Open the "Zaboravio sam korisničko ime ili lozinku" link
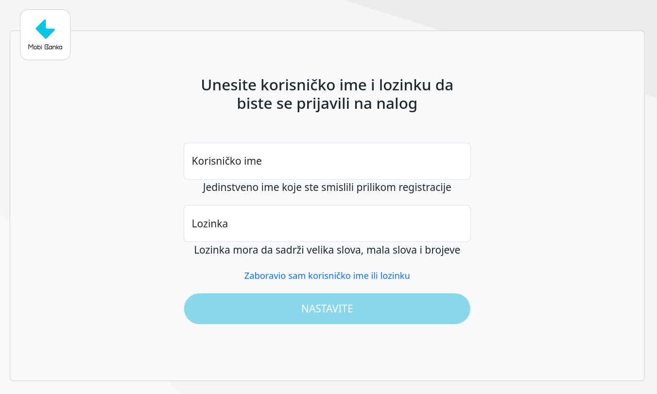Screen dimensions: 657x394 [327, 276]
